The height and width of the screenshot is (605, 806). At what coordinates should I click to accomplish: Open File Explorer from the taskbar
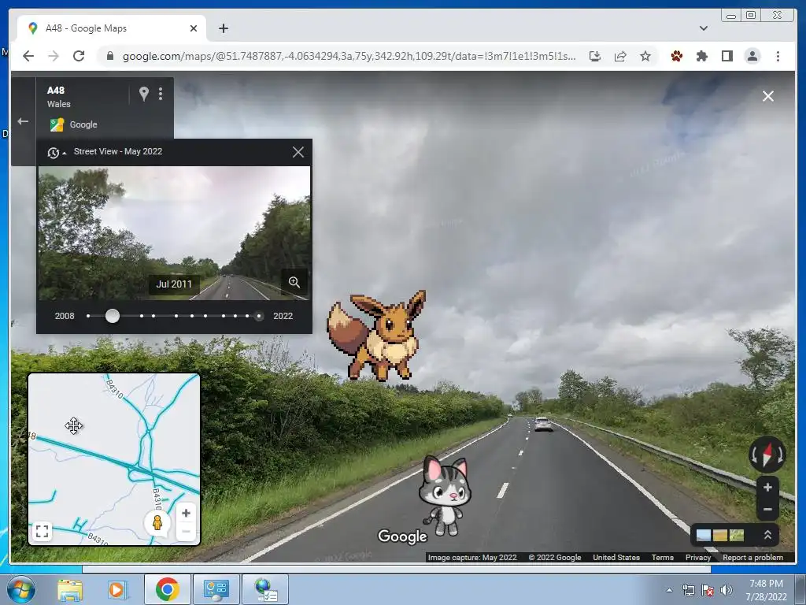tap(69, 589)
